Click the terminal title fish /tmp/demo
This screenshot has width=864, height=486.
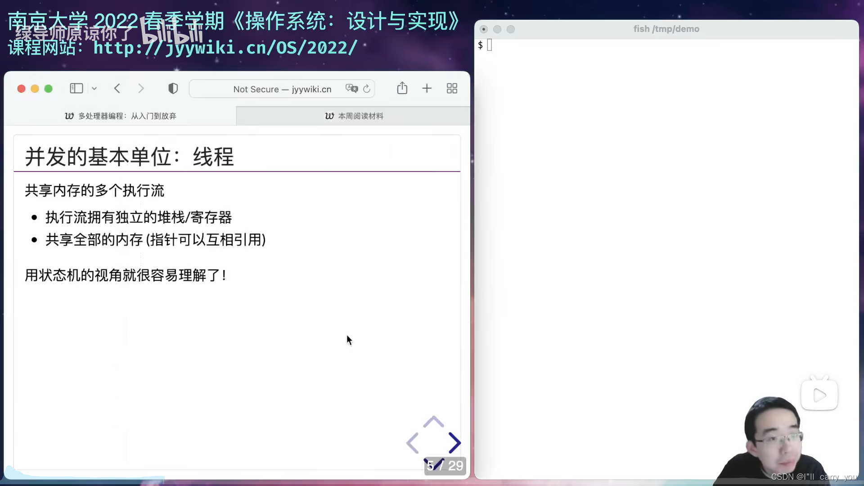pyautogui.click(x=666, y=29)
